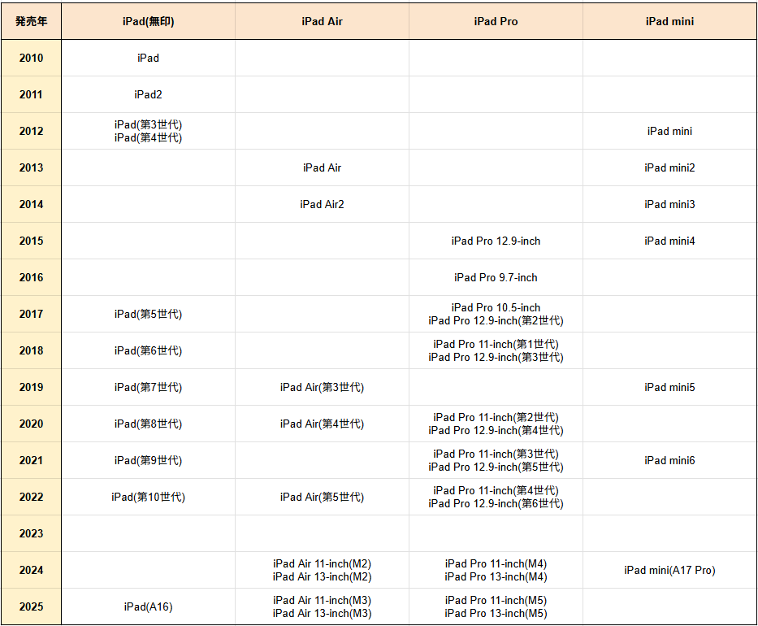Click the iPad mini(A17 Pro) cell
This screenshot has height=626, width=758.
pyautogui.click(x=669, y=571)
